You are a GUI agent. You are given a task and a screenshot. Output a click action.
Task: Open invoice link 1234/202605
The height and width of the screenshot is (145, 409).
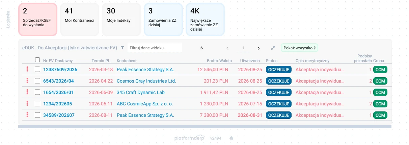pyautogui.click(x=57, y=104)
